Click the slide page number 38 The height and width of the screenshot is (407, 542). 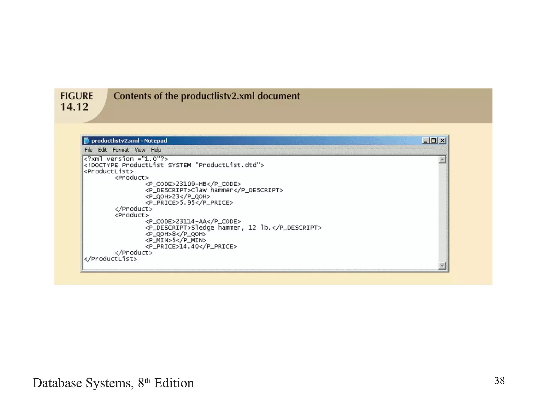click(x=499, y=381)
